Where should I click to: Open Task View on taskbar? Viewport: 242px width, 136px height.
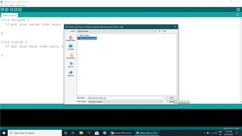coord(73,133)
